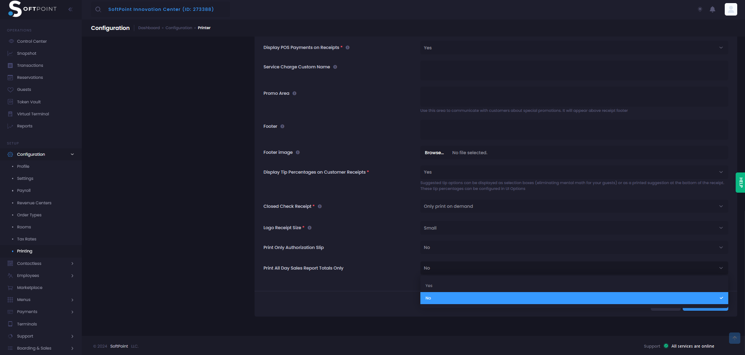Click info icon next to Footer image

(298, 152)
